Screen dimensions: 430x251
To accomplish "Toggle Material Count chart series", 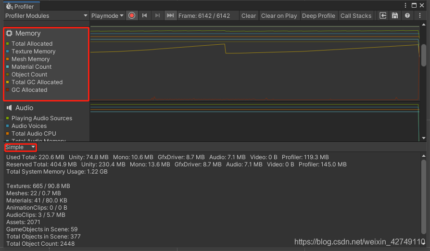I will (x=7, y=66).
